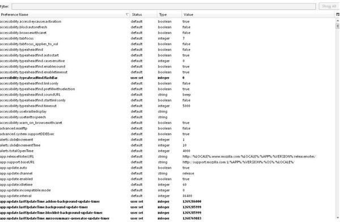Select the addon-background-update-timer preference
Image resolution: width=340 pixels, height=222 pixels.
click(x=168, y=202)
